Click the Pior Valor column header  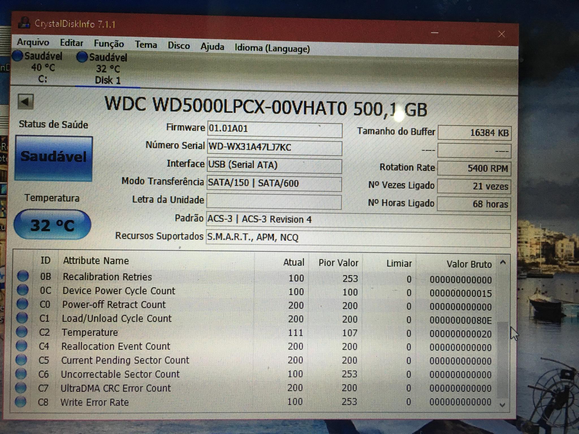(338, 263)
